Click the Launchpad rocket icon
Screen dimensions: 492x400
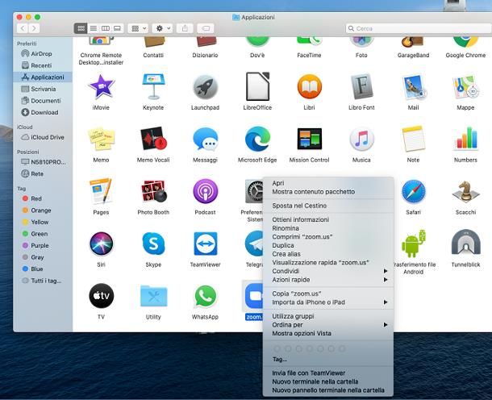click(205, 87)
